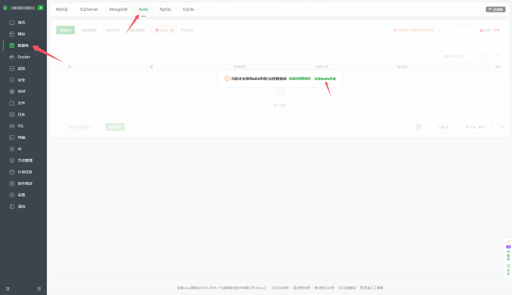This screenshot has height=295, width=512.
Task: Open the Docker whale icon
Action: pos(12,57)
